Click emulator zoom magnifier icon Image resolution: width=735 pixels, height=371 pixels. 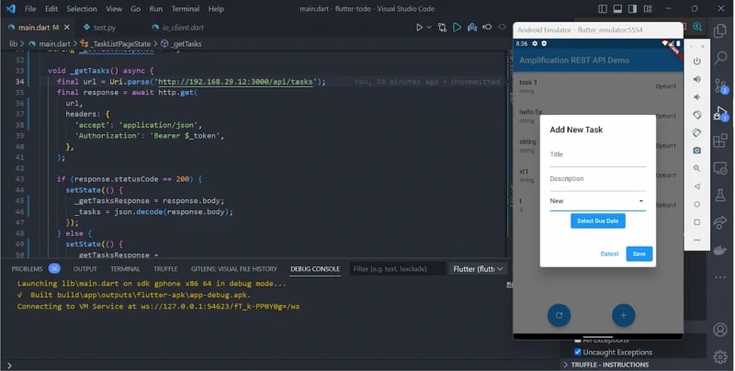[x=697, y=168]
